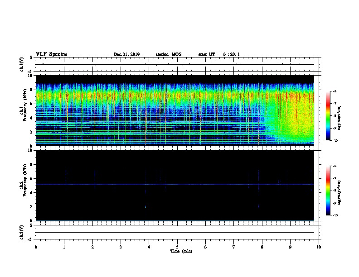Click the ch.3 voltage trace line
The height and width of the screenshot is (277, 359).
(x=175, y=232)
